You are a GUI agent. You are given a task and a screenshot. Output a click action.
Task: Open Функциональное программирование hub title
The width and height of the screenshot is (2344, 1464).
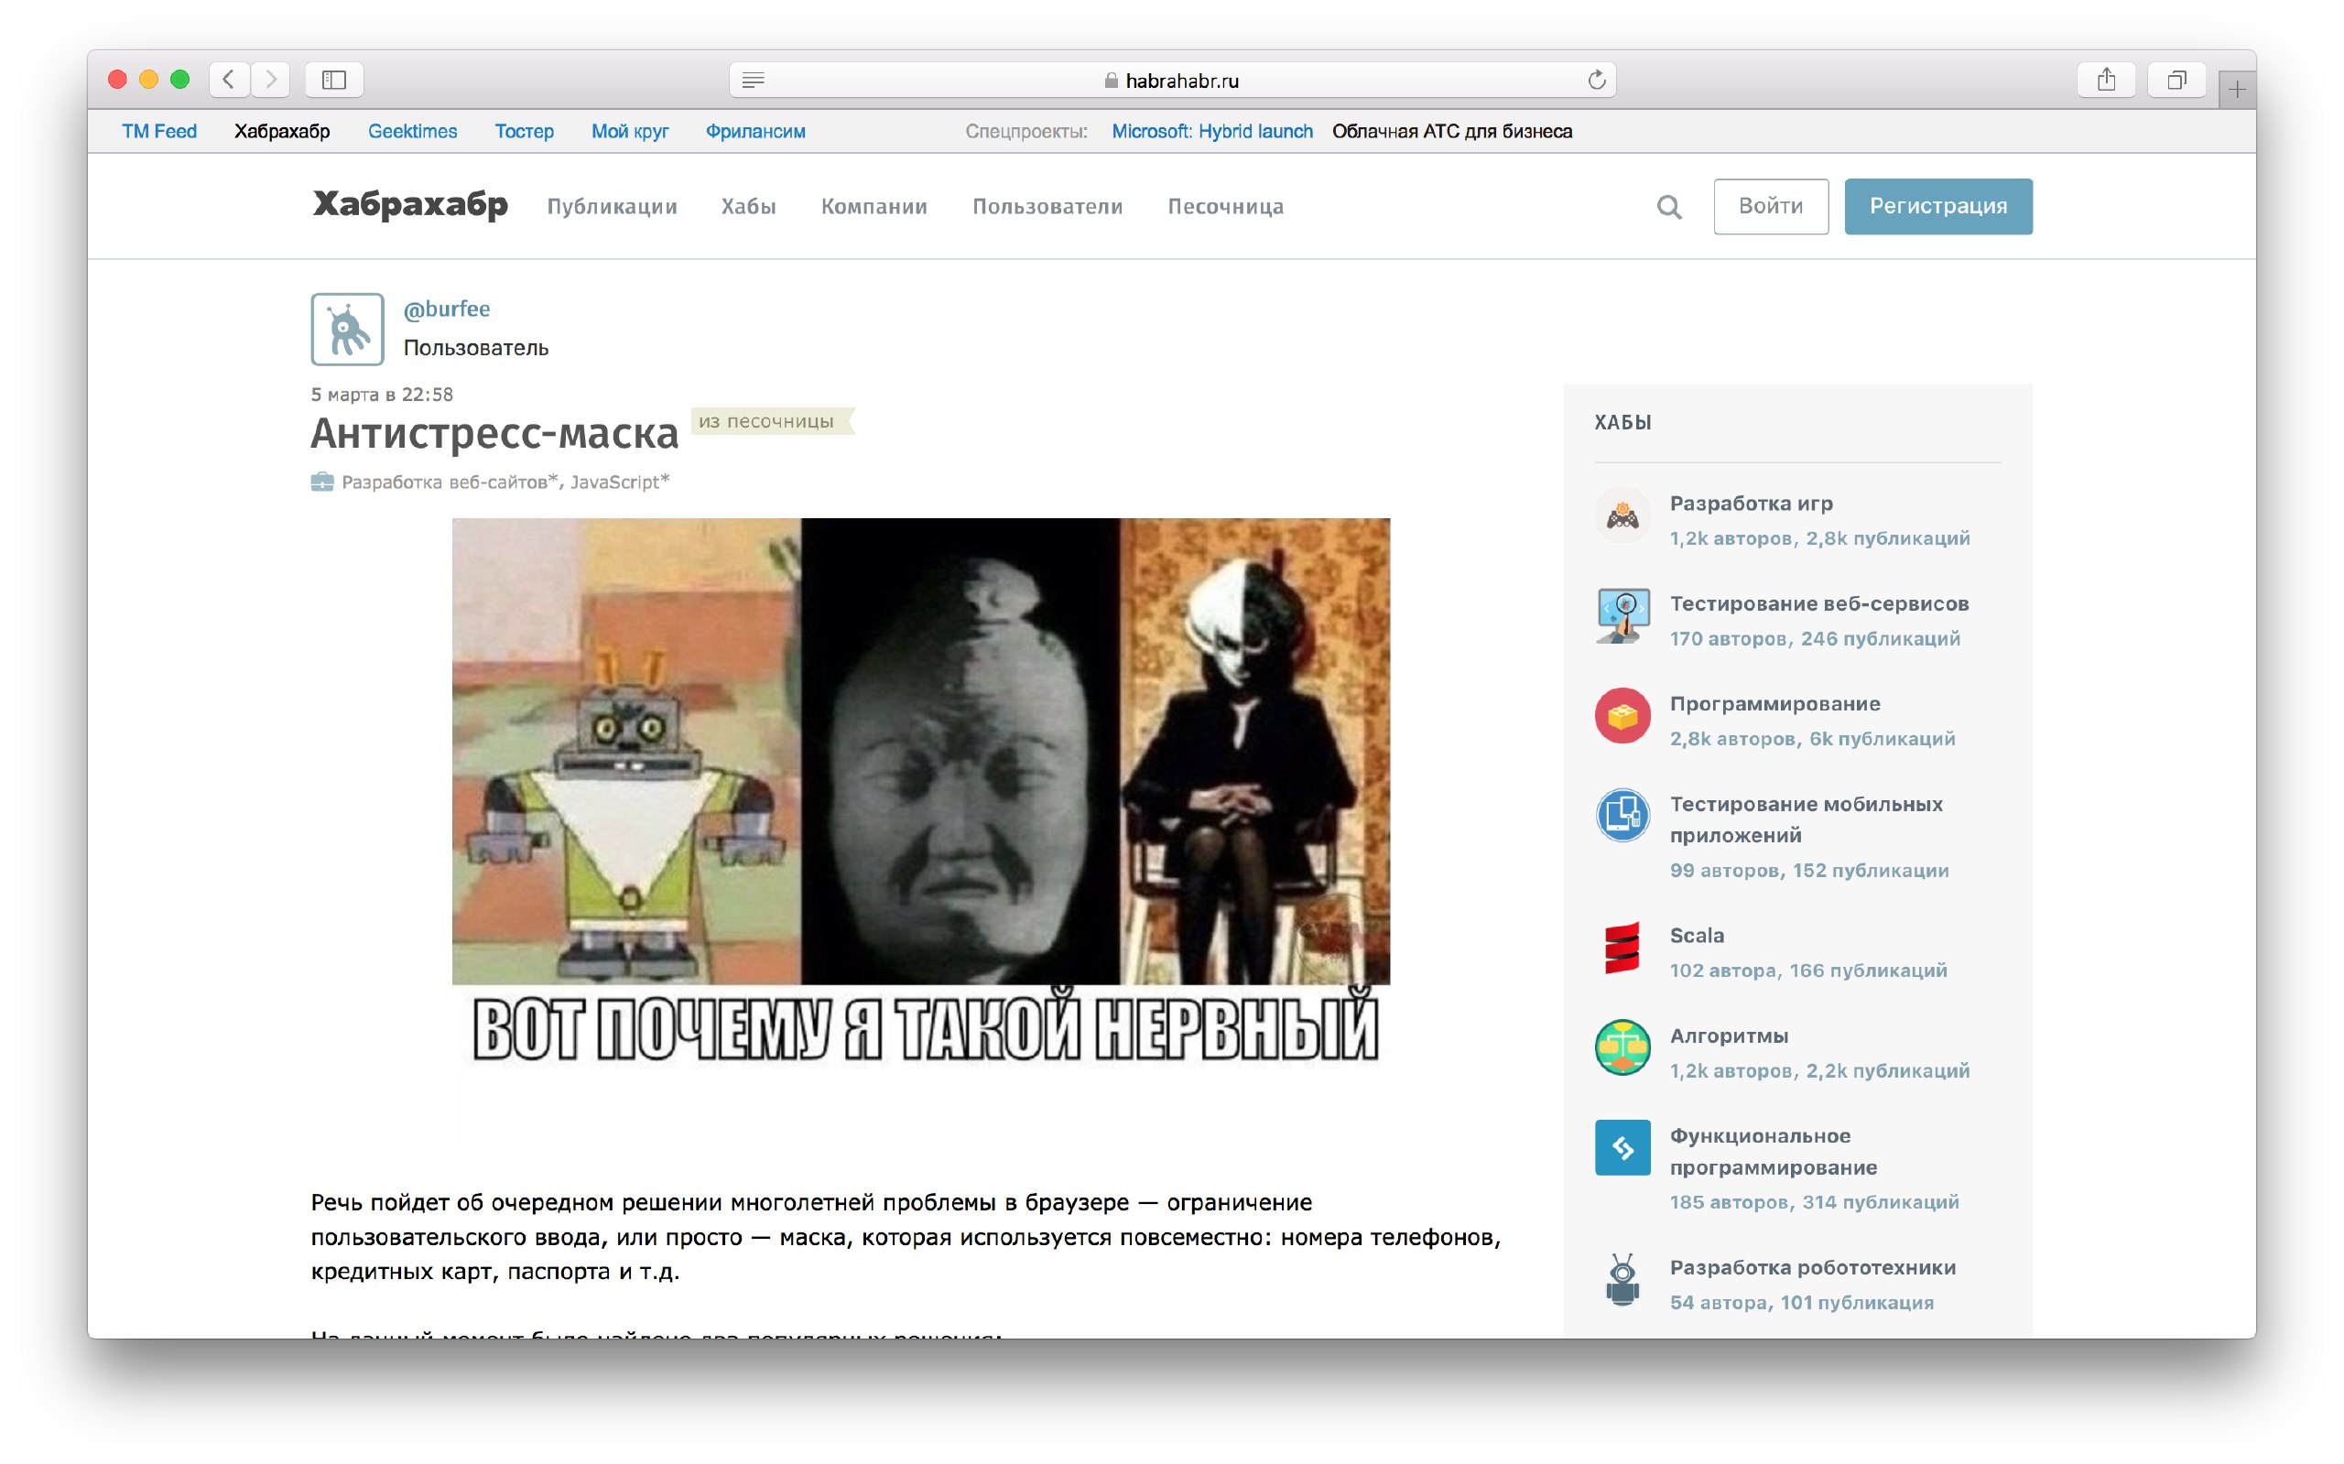point(1773,1151)
